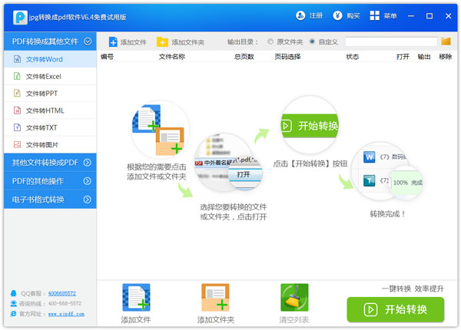Expand the 其他文件转换成PDF section

click(x=88, y=163)
